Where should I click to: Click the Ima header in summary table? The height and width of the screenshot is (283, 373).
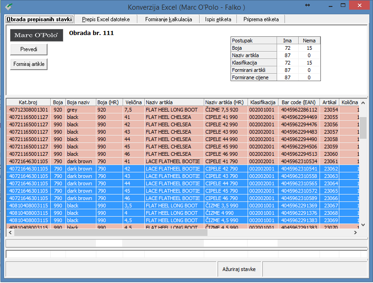[288, 41]
